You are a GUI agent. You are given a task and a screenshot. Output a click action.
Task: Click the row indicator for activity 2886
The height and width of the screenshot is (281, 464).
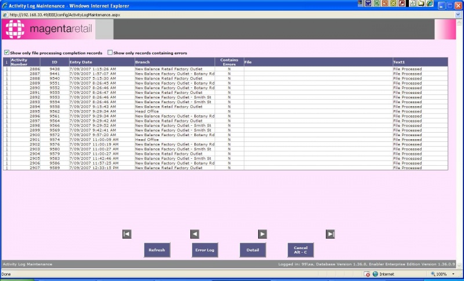pyautogui.click(x=6, y=69)
